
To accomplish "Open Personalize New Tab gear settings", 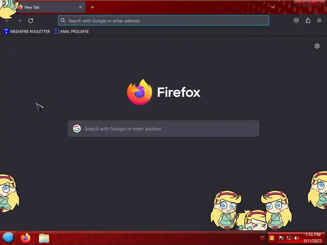I will click(317, 46).
